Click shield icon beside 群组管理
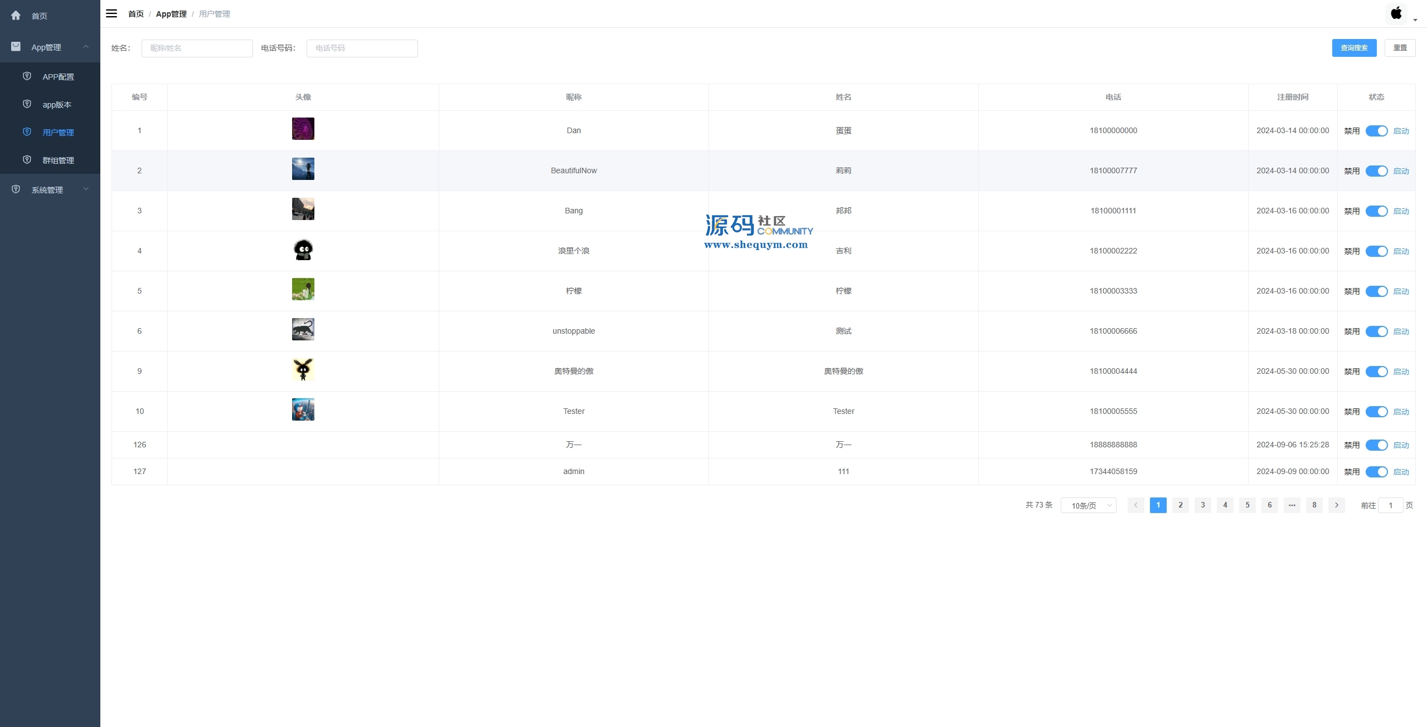This screenshot has height=727, width=1427. [x=27, y=160]
